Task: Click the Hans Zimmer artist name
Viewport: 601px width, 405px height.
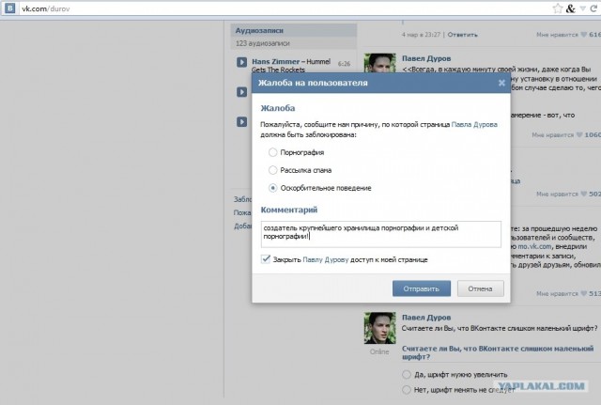Action: coord(275,62)
